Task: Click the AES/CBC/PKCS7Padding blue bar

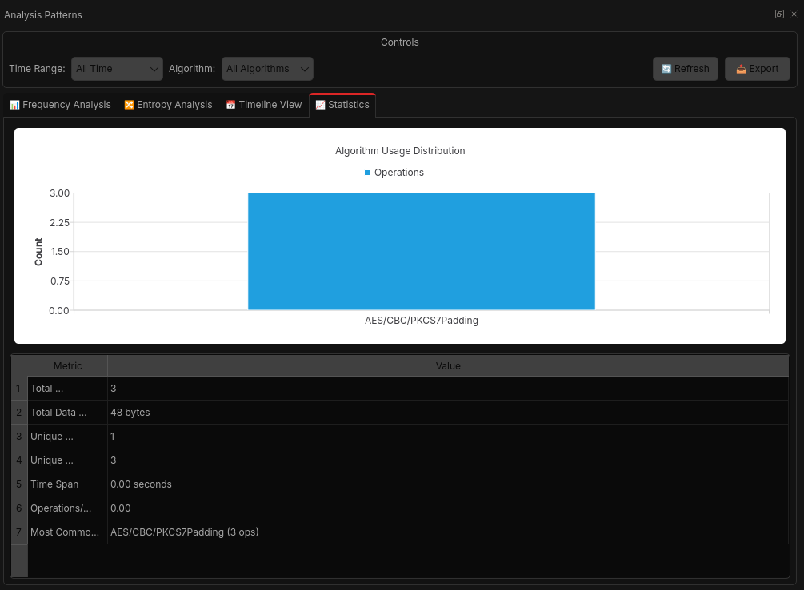Action: (x=421, y=251)
